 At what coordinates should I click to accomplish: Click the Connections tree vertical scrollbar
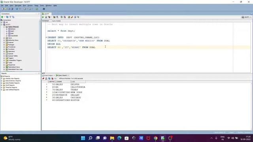point(40,45)
